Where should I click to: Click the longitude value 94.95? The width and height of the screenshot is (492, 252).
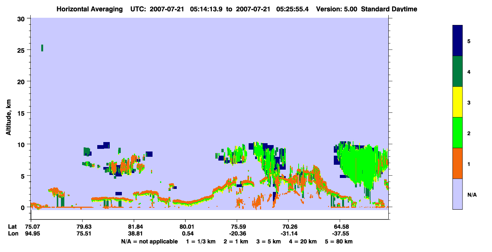click(x=33, y=233)
